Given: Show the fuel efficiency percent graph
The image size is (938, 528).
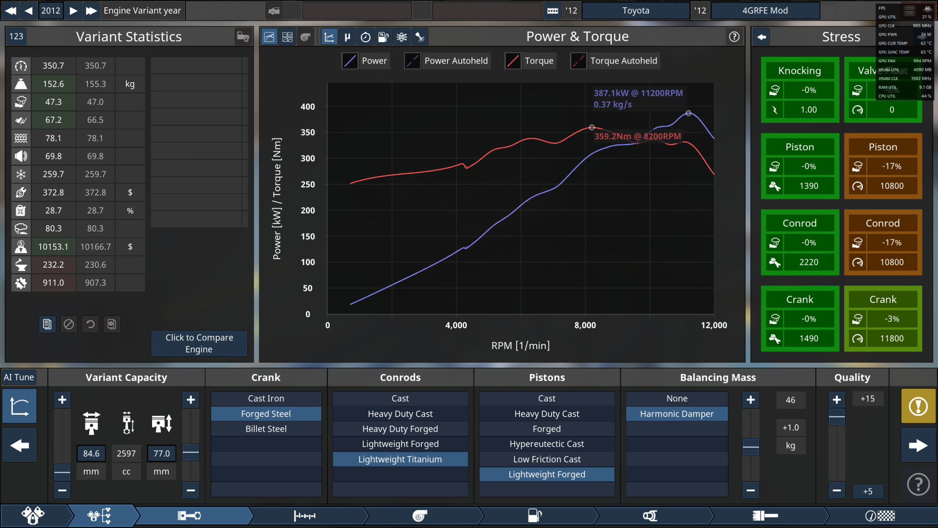Looking at the screenshot, I should 383,37.
